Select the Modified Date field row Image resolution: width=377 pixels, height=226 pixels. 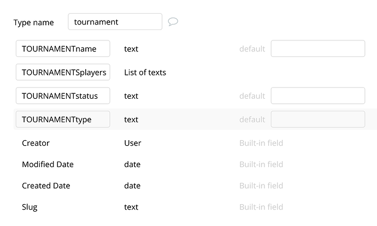48,164
